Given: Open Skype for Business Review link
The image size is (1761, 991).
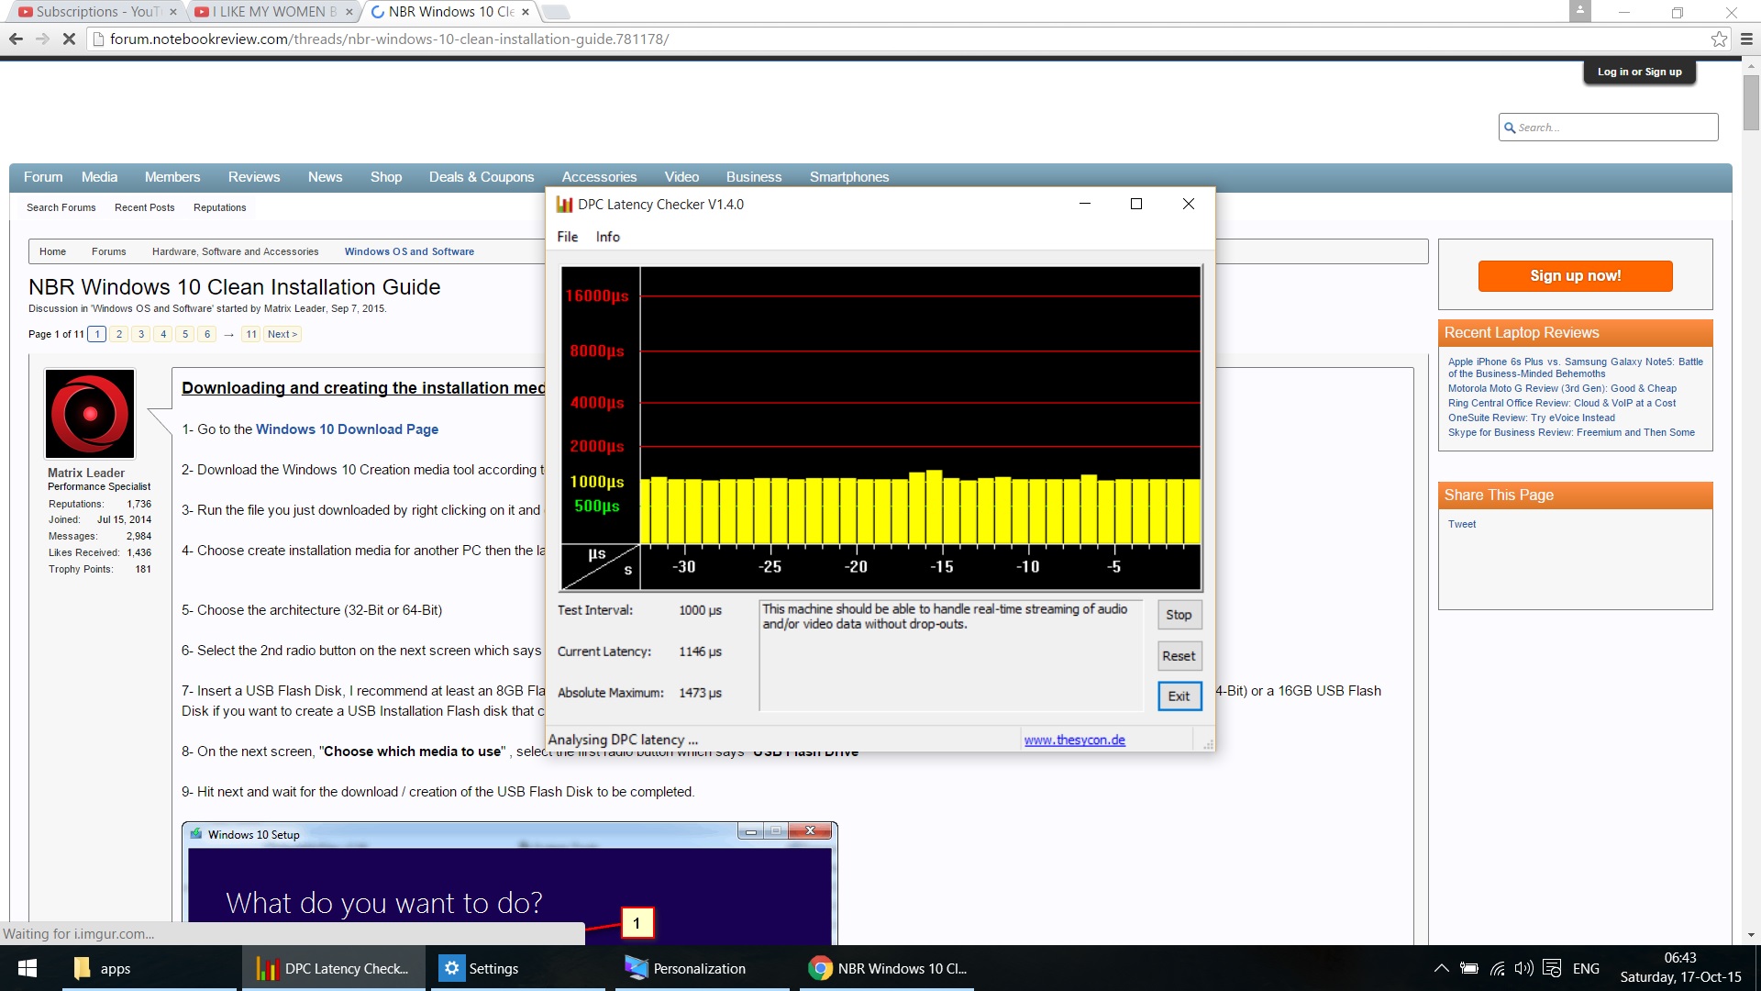Looking at the screenshot, I should click(1571, 432).
